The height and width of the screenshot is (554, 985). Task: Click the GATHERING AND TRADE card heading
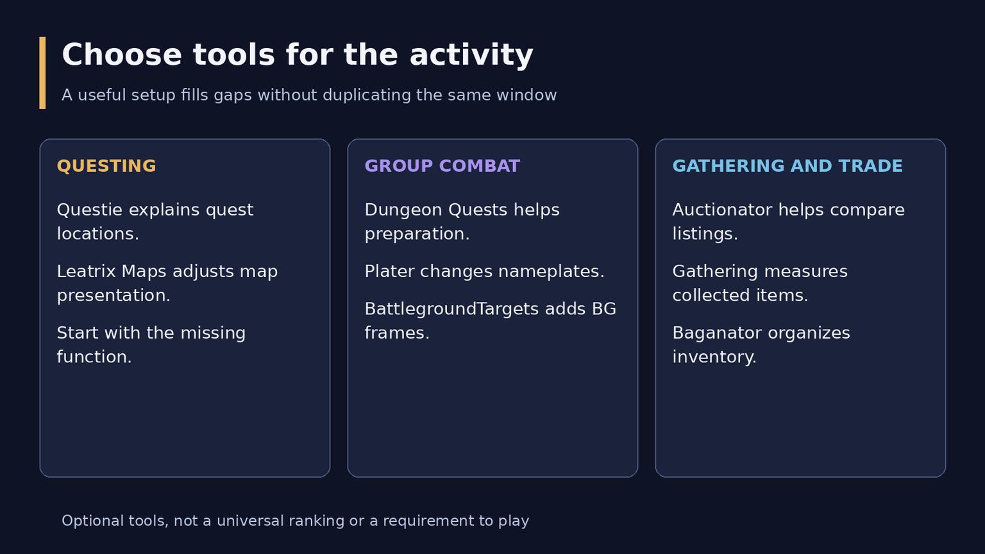point(787,166)
